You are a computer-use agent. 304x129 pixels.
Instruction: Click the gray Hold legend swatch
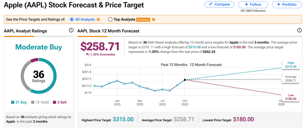coord(33,102)
